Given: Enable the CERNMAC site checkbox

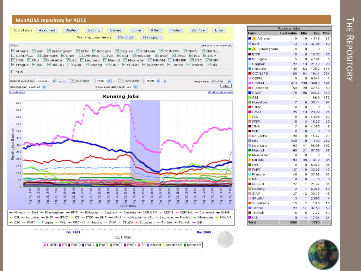Looking at the screenshot, I should [13, 55].
